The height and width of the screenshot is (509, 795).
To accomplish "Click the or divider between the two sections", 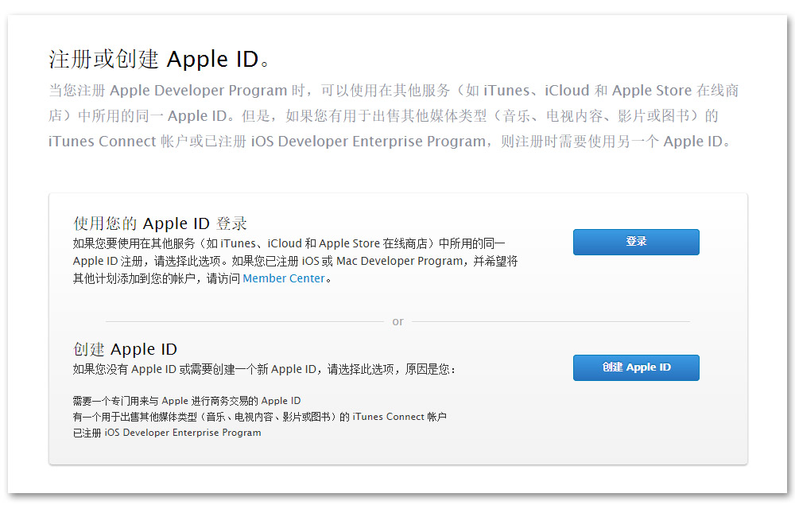I will pos(397,321).
